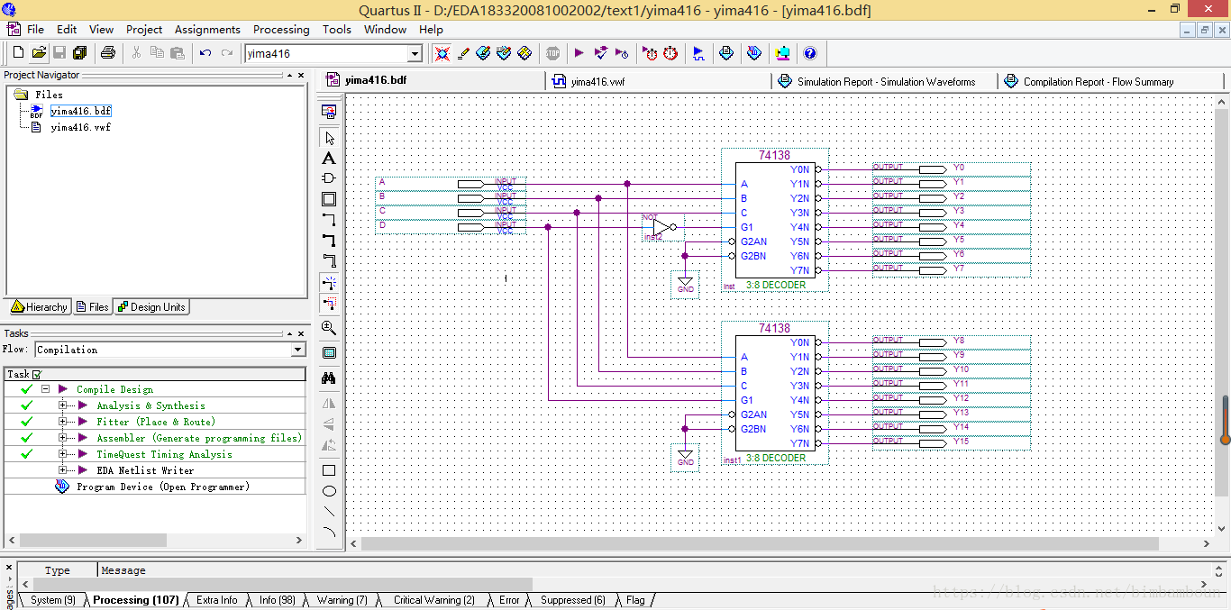Image resolution: width=1231 pixels, height=610 pixels.
Task: Expand TimeQuest Timing Analysis task
Action: (63, 454)
